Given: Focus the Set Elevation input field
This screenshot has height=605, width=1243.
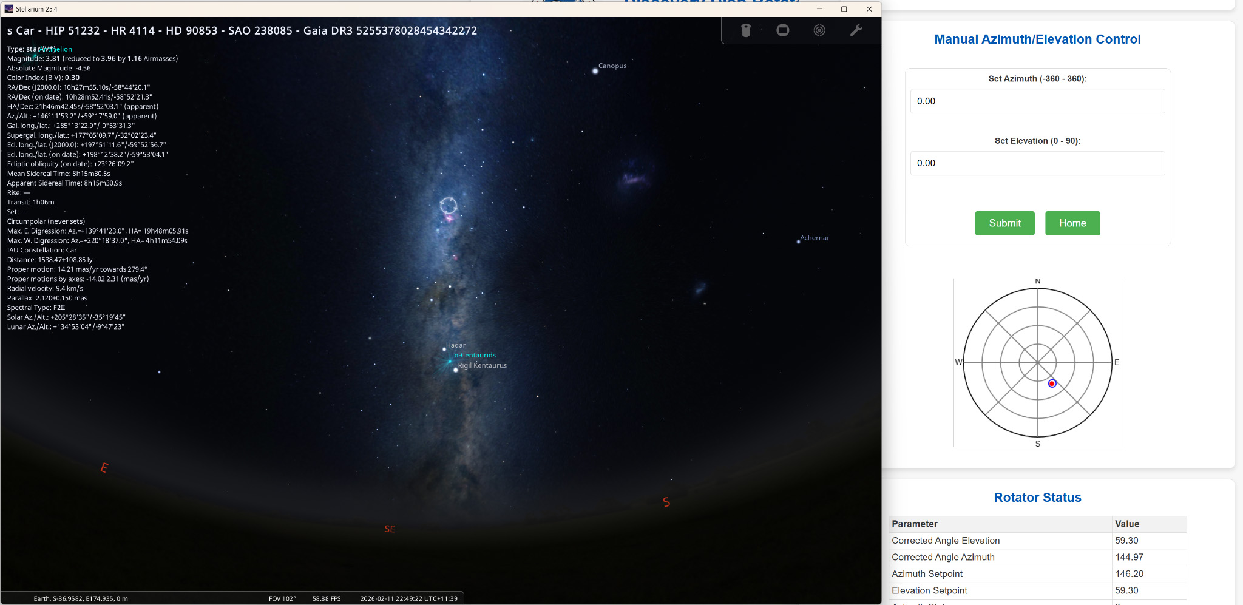Looking at the screenshot, I should (1037, 163).
